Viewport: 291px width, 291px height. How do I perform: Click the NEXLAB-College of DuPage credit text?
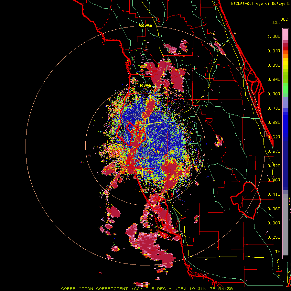[258, 4]
